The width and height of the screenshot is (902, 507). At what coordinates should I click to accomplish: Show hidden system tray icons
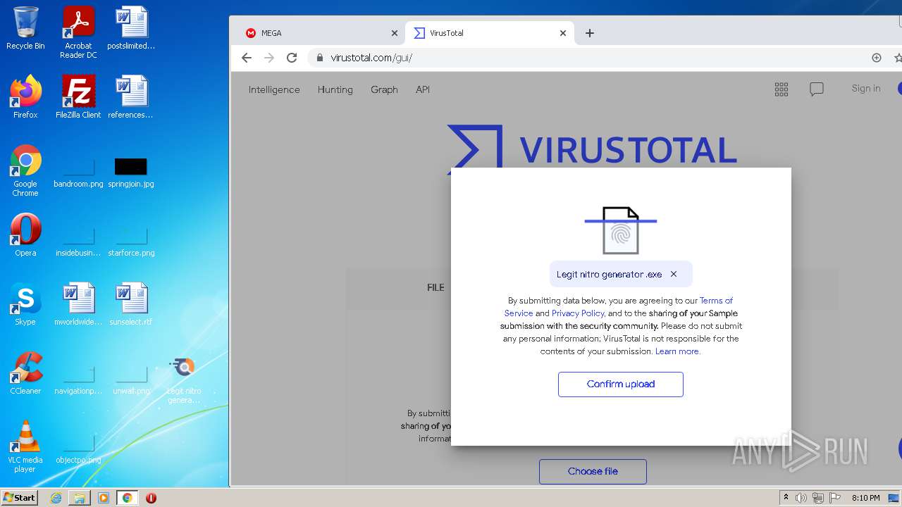pyautogui.click(x=786, y=498)
